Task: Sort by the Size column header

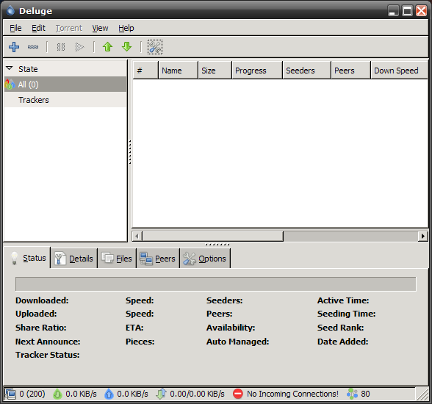Action: tap(215, 71)
